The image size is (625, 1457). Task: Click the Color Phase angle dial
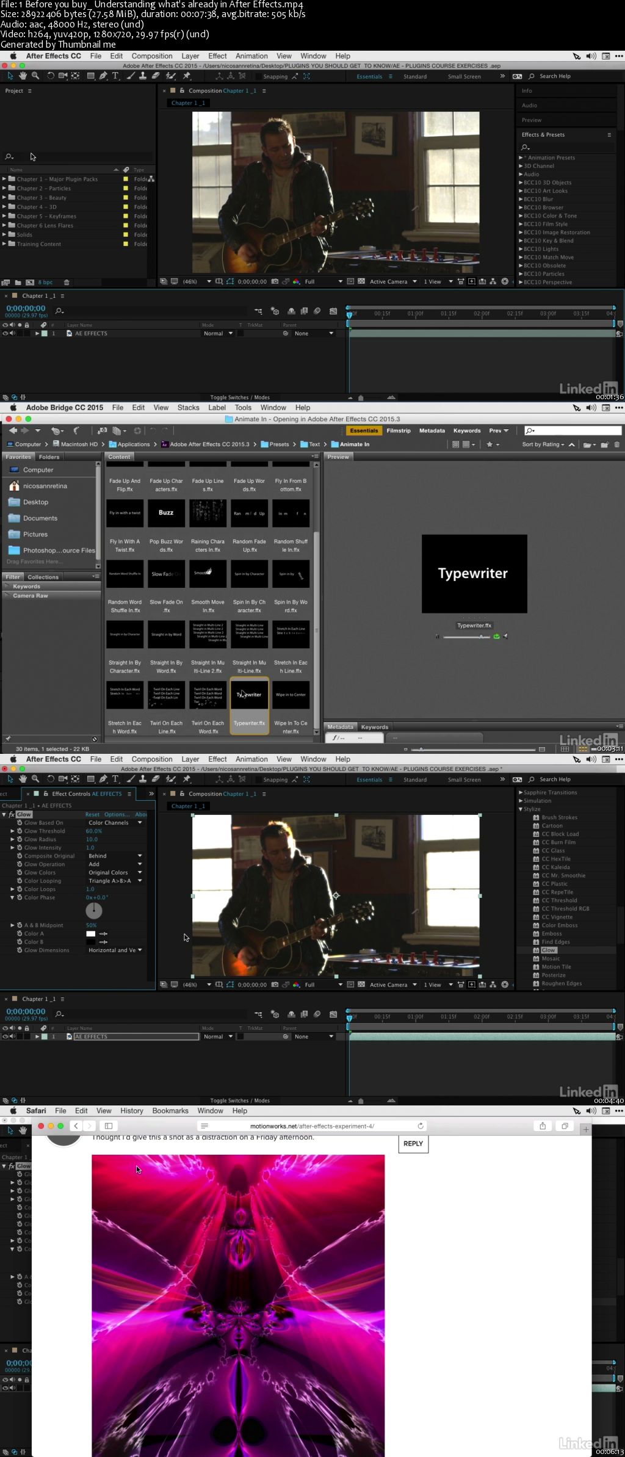point(94,910)
